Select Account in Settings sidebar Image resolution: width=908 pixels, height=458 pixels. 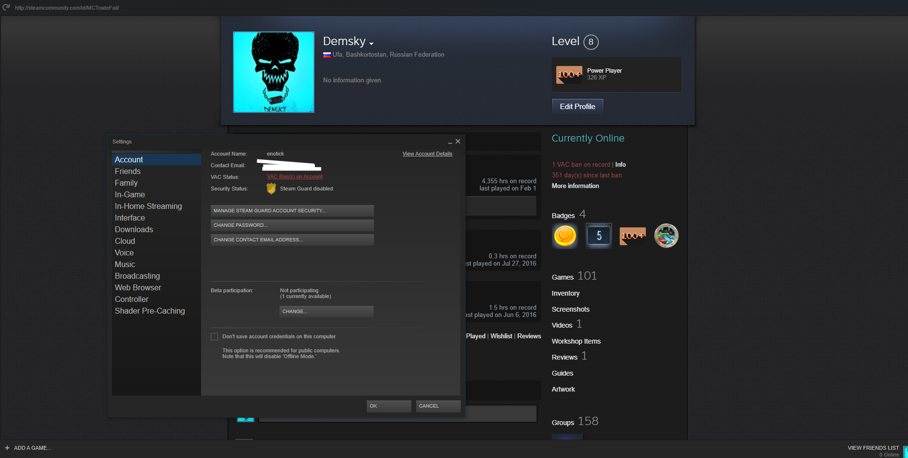tap(157, 159)
